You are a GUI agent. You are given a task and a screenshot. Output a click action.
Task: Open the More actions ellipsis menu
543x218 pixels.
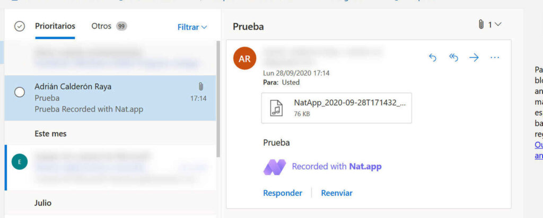click(x=495, y=58)
